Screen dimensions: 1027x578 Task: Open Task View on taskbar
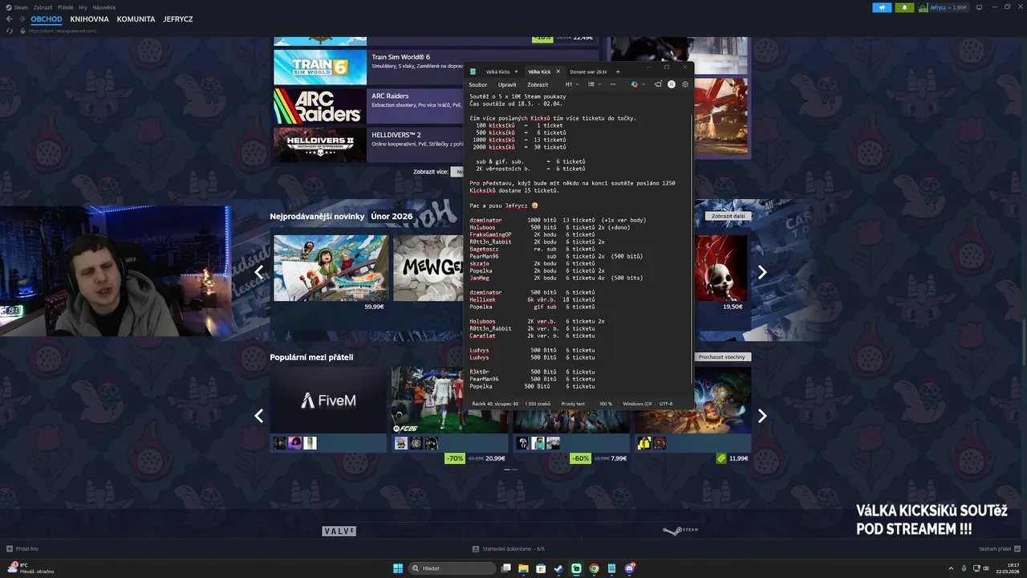pos(506,568)
